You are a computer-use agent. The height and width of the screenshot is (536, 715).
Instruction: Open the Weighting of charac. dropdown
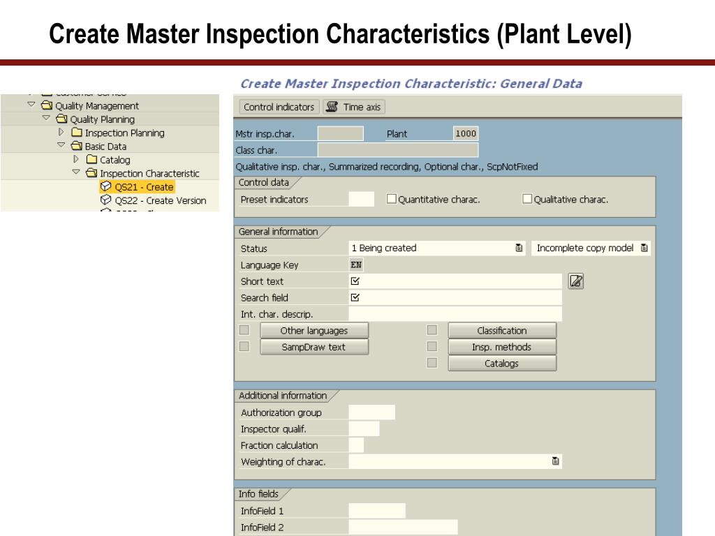coord(555,461)
